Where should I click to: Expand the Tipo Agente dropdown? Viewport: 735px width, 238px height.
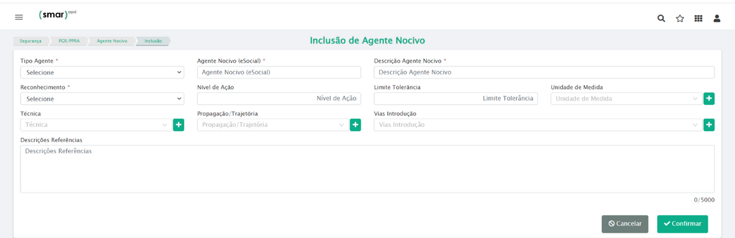click(x=102, y=72)
